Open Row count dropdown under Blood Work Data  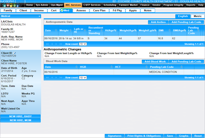83,78
